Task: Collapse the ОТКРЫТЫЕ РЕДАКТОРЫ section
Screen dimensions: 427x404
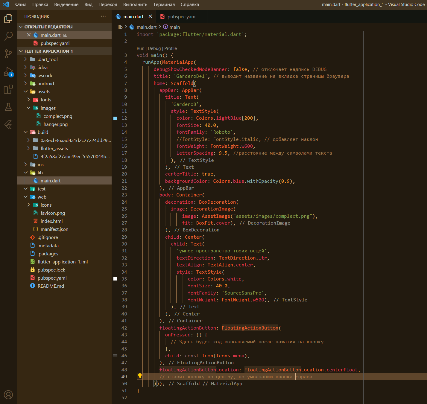Action: click(64, 27)
